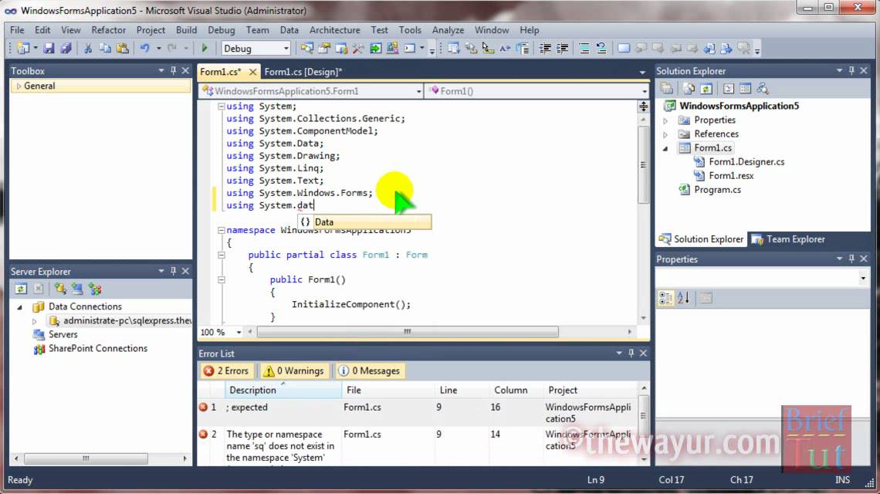This screenshot has width=880, height=494.
Task: Click the Server Explorer horizontal scrollbar thumb
Action: [86, 458]
